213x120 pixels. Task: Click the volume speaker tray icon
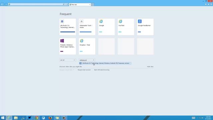point(202,118)
